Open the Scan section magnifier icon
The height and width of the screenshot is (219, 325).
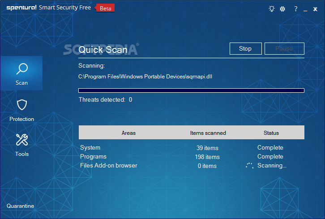click(22, 69)
